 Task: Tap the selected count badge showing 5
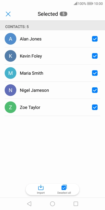(x=63, y=14)
